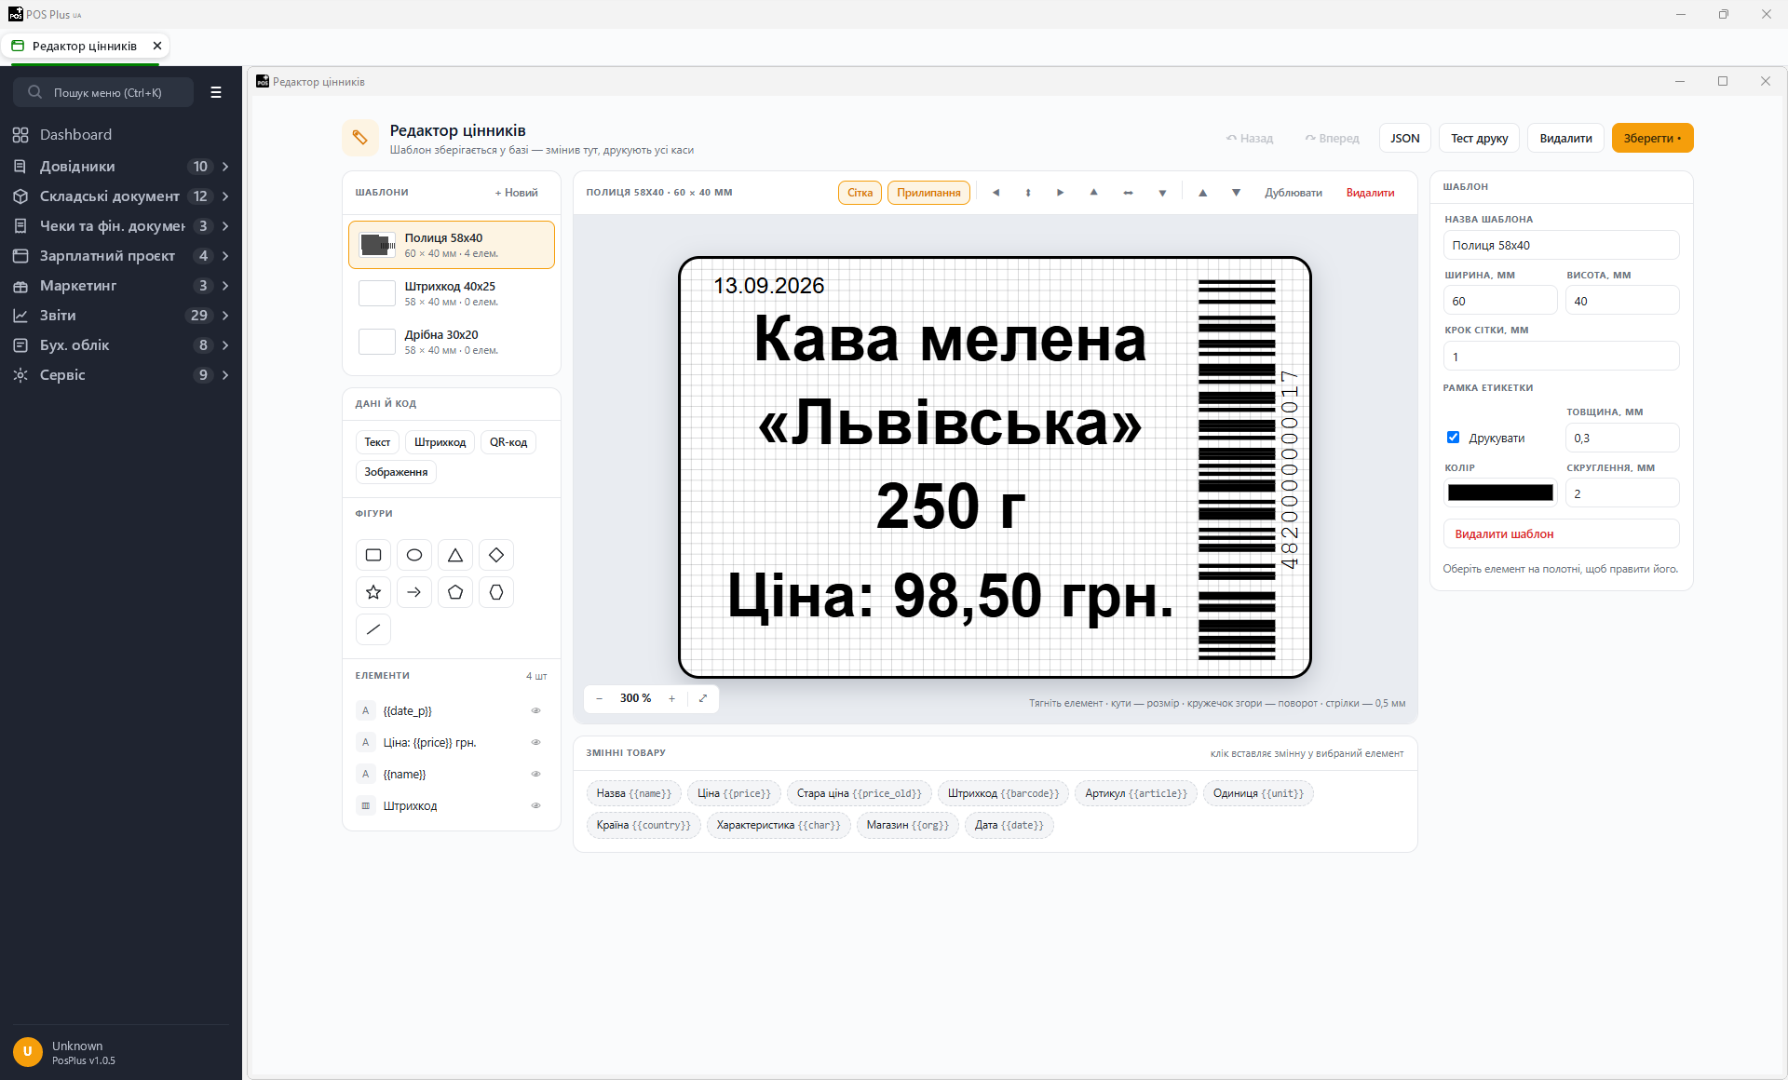Click the Зберегти save button
Viewport: 1788px width, 1080px height.
(1652, 138)
